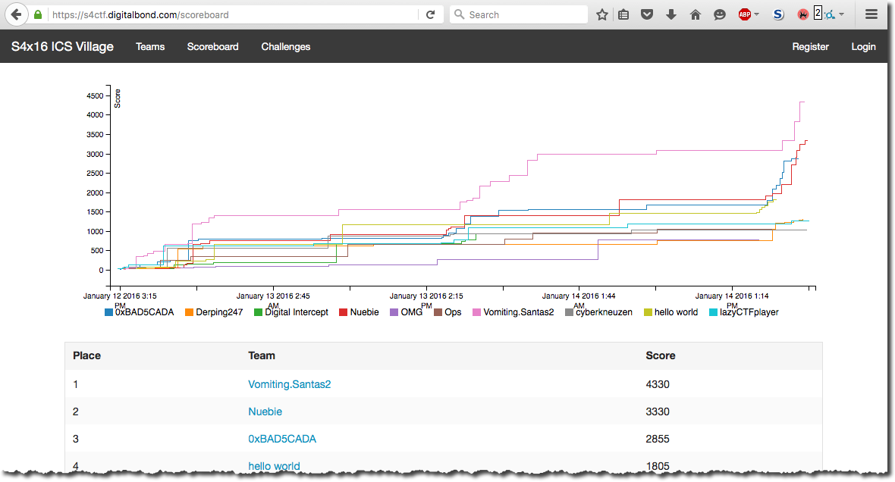Click the Login link

click(863, 47)
